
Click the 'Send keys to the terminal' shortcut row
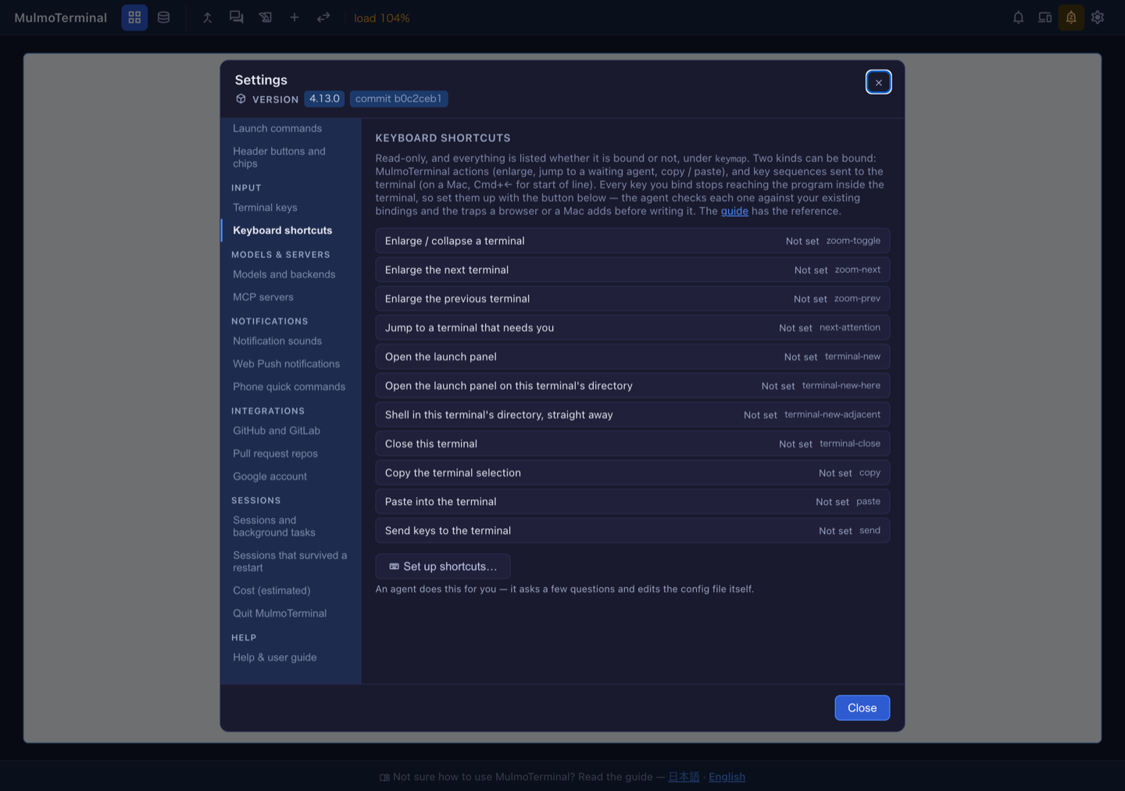point(633,531)
